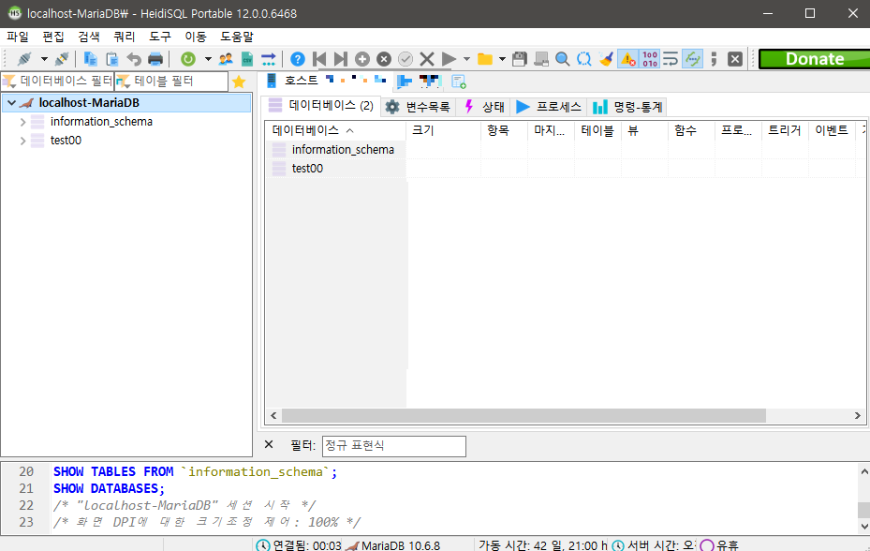Open dropdown arrow next to refresh icon
This screenshot has width=870, height=551.
[208, 59]
